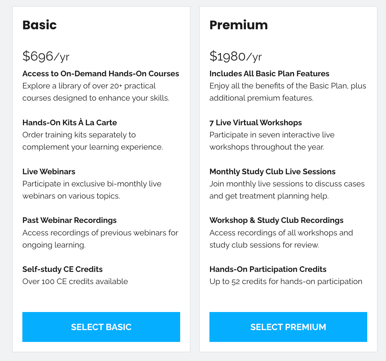The image size is (386, 361).
Task: Click the Join monthly live sessions description
Action: coord(287,190)
